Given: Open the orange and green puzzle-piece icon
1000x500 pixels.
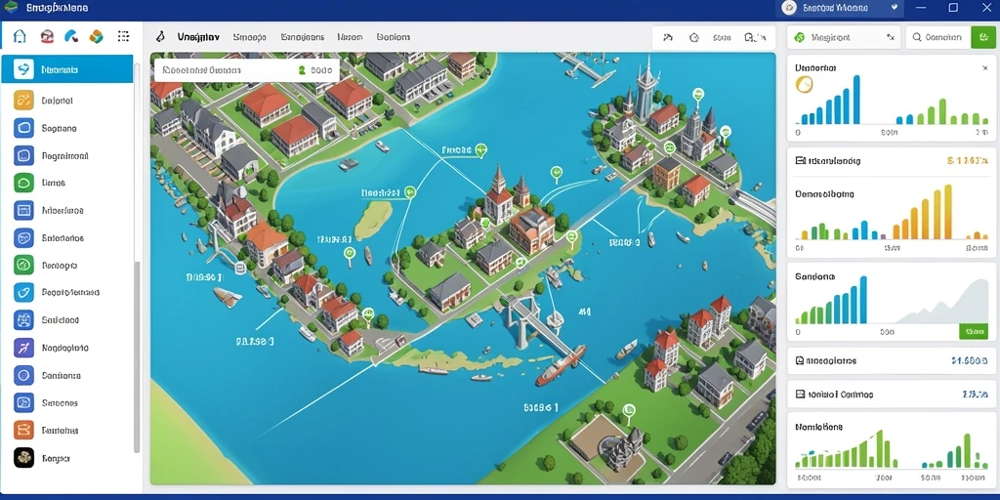Looking at the screenshot, I should coord(97,36).
